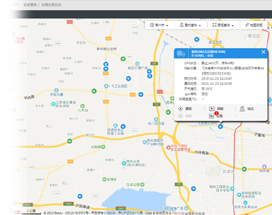This screenshot has width=272, height=215.
Task: Expand the box-select query dropdown
Action: [x=223, y=25]
